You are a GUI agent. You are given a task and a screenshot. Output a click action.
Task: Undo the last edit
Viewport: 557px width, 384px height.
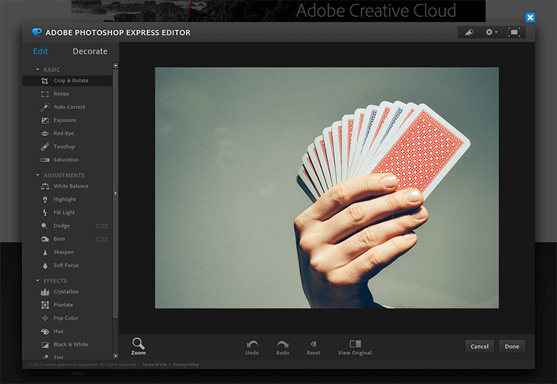[x=252, y=348]
